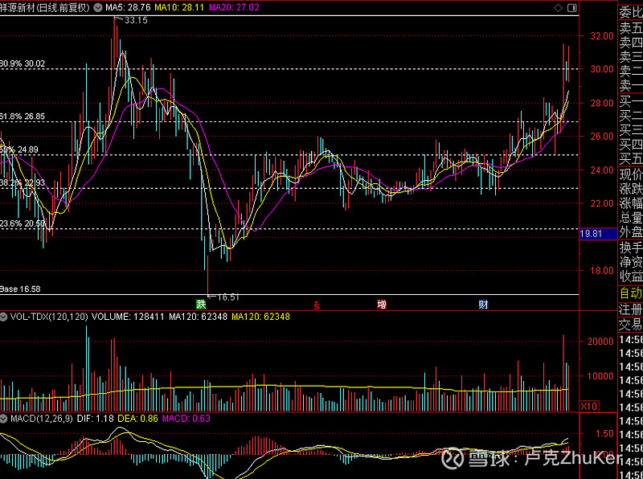Click the 22.00 price axis label
Screen dimensions: 643x479
pyautogui.click(x=602, y=203)
